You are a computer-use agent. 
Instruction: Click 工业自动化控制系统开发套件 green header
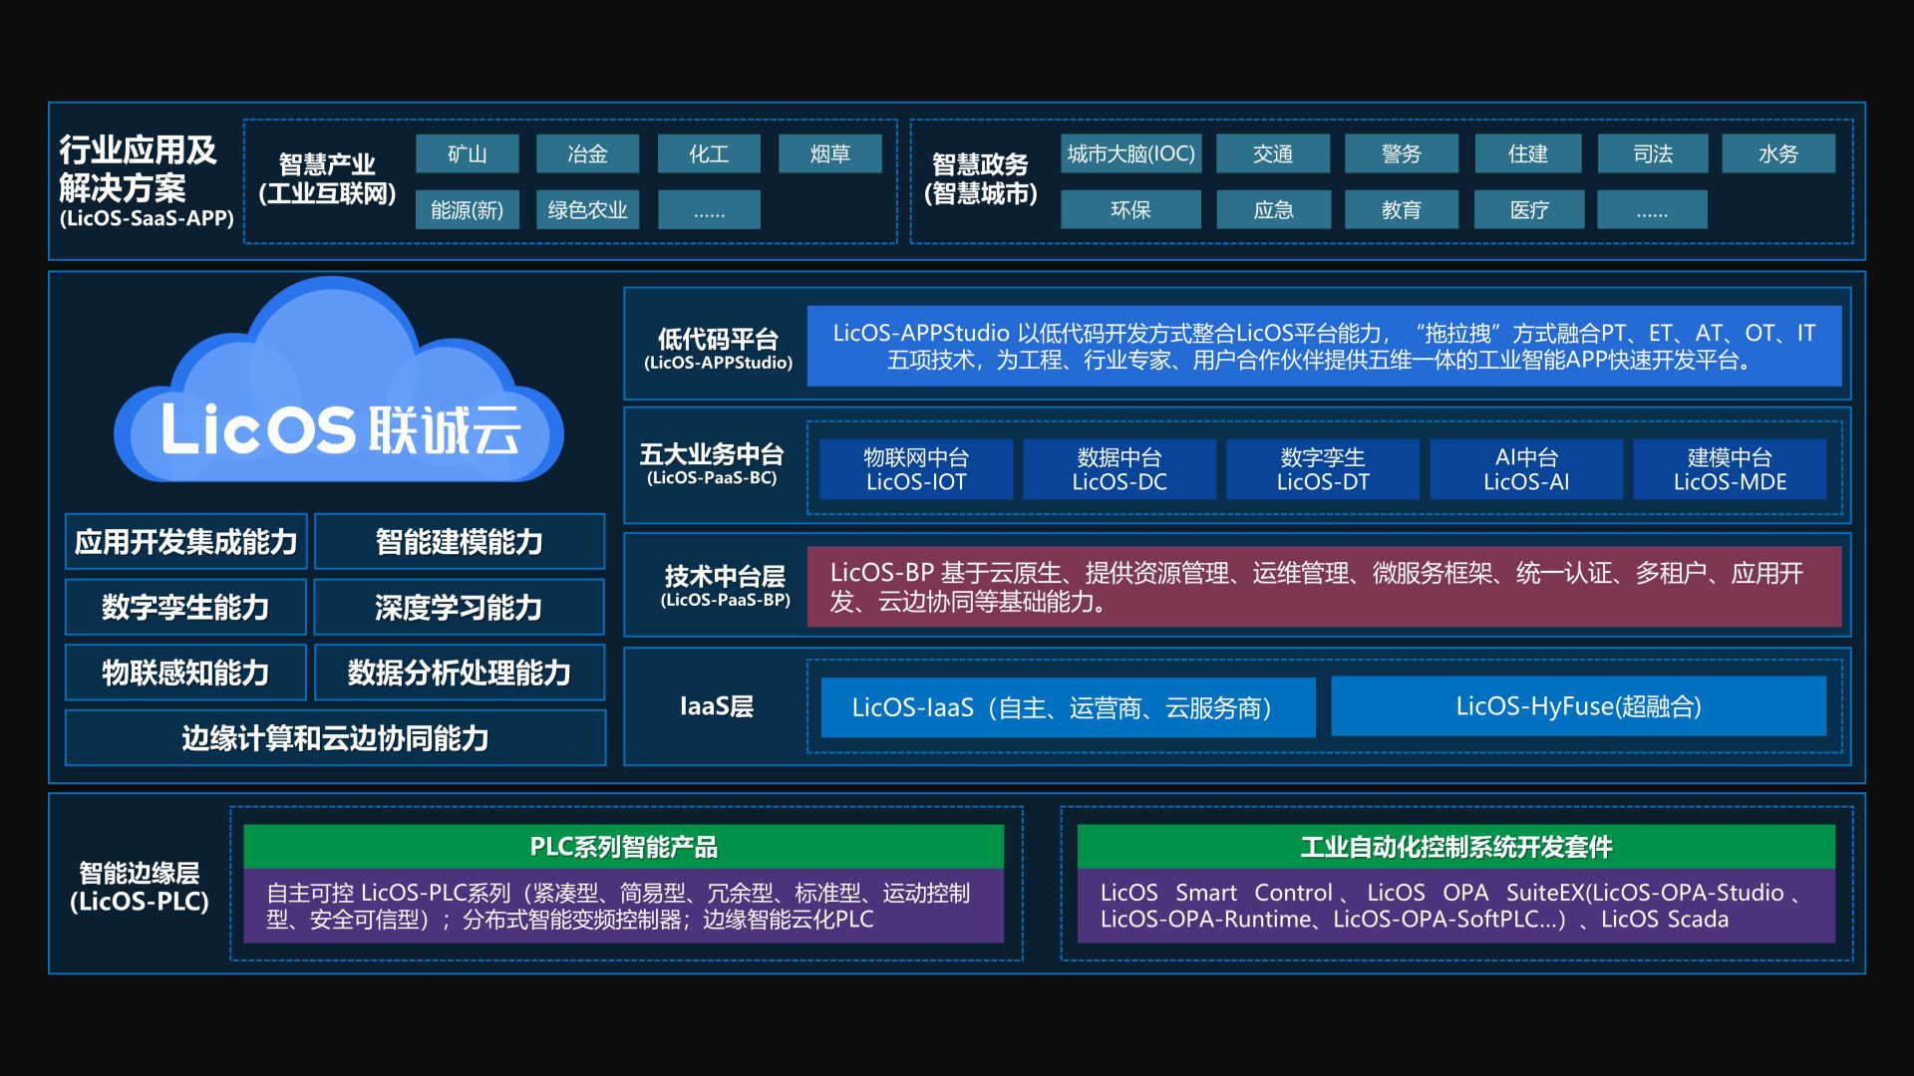pyautogui.click(x=1455, y=847)
